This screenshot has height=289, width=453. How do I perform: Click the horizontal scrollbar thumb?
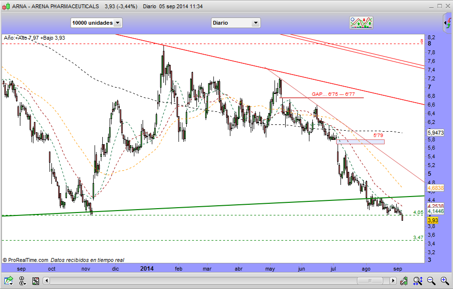(x=370, y=280)
